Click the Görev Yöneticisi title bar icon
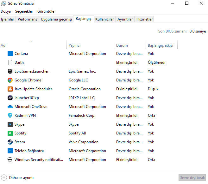 [x=3, y=3]
